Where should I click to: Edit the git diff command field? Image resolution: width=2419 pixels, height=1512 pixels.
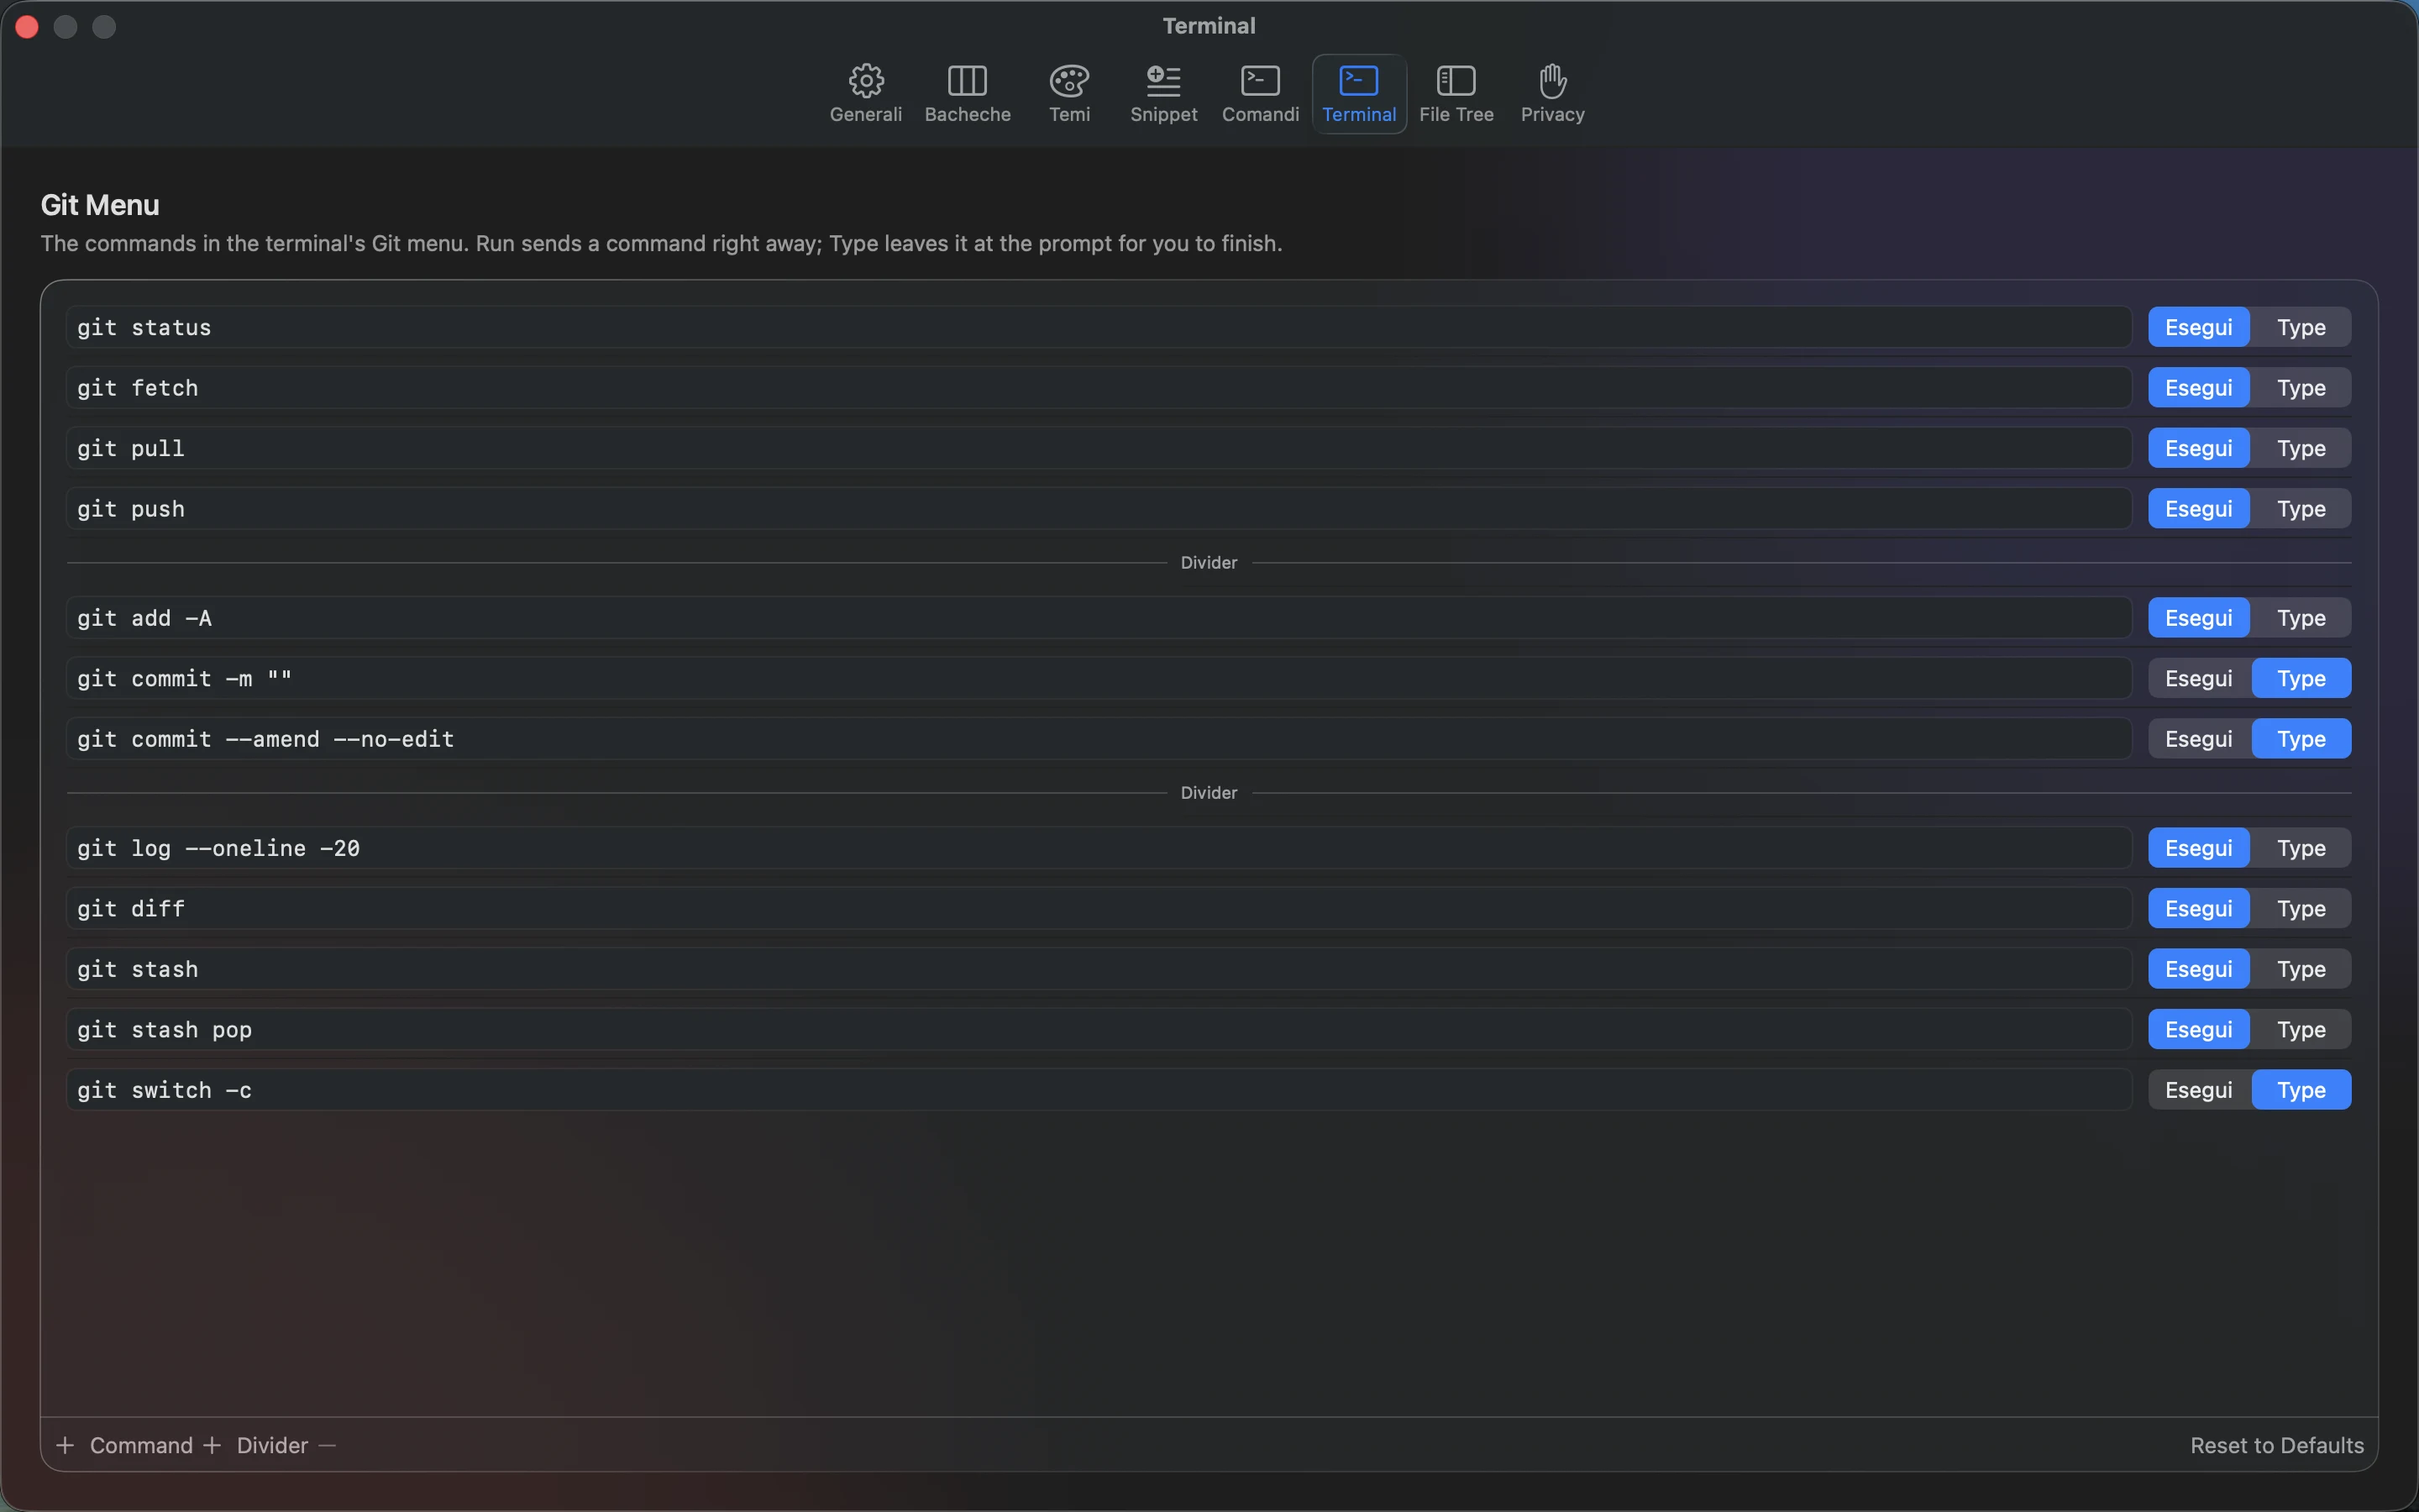[1099, 908]
